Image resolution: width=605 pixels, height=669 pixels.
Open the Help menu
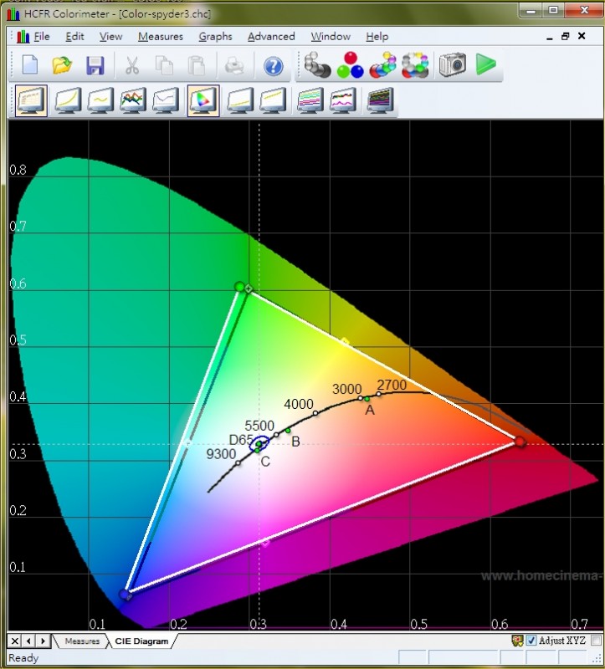pos(377,37)
